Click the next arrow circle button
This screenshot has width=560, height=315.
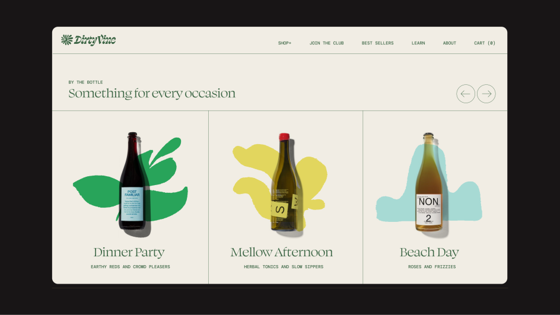pos(486,94)
